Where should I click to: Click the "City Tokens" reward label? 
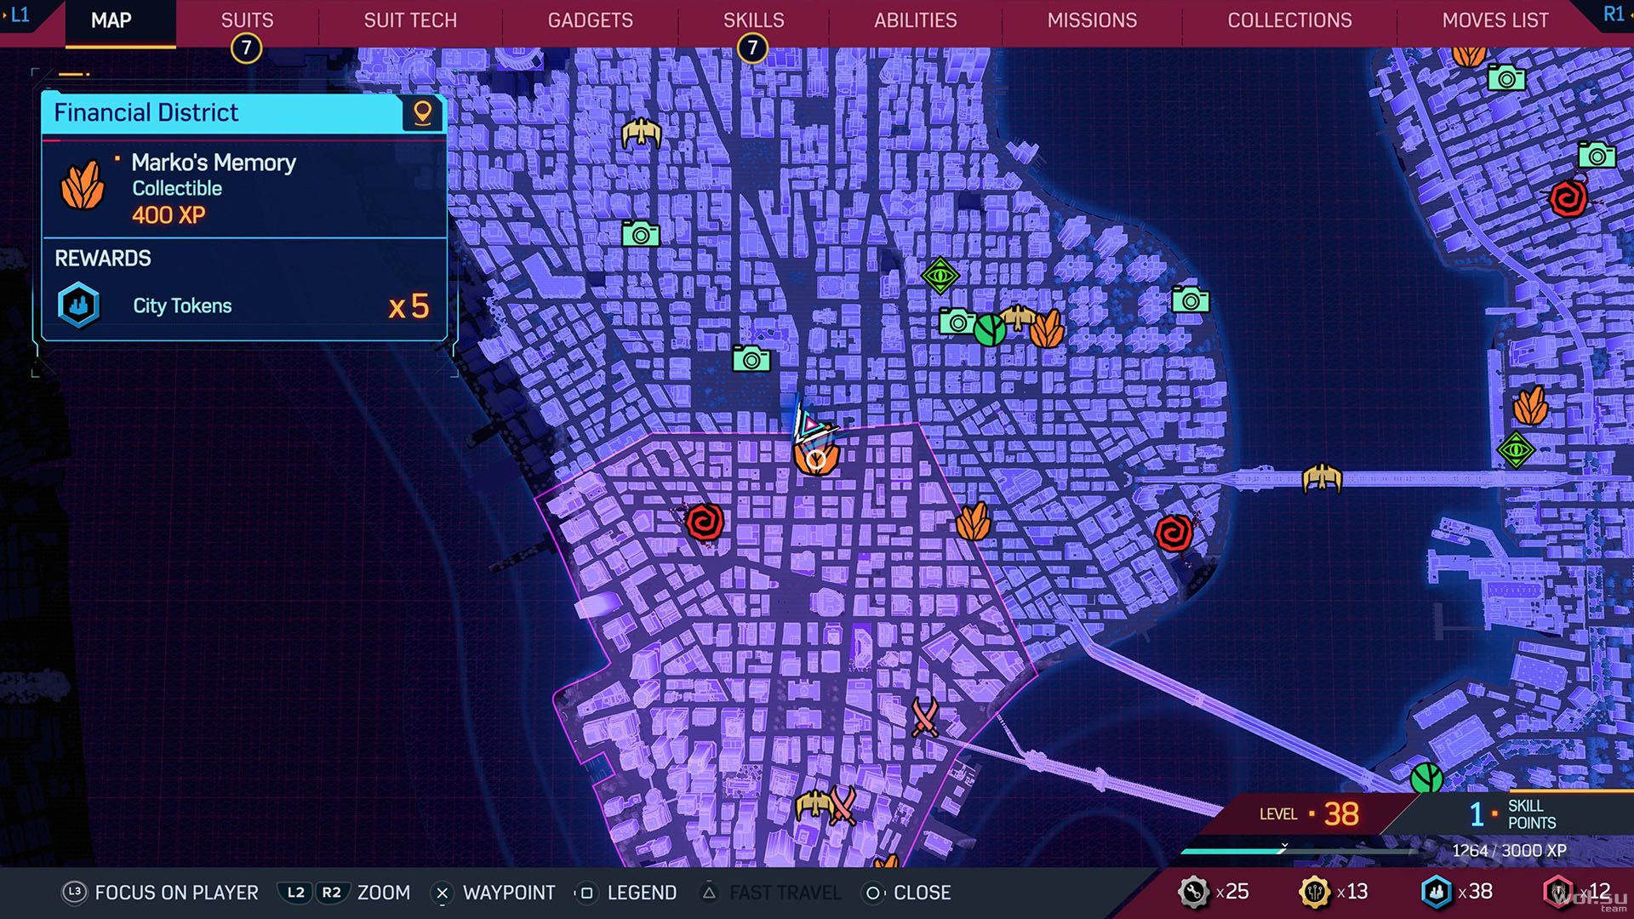click(x=182, y=305)
